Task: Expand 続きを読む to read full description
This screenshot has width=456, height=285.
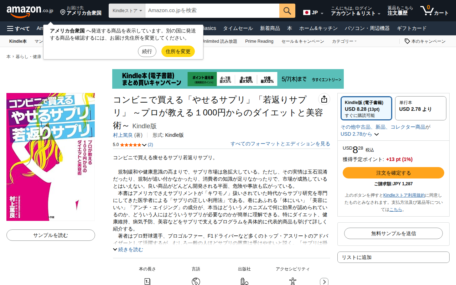Action: [128, 250]
